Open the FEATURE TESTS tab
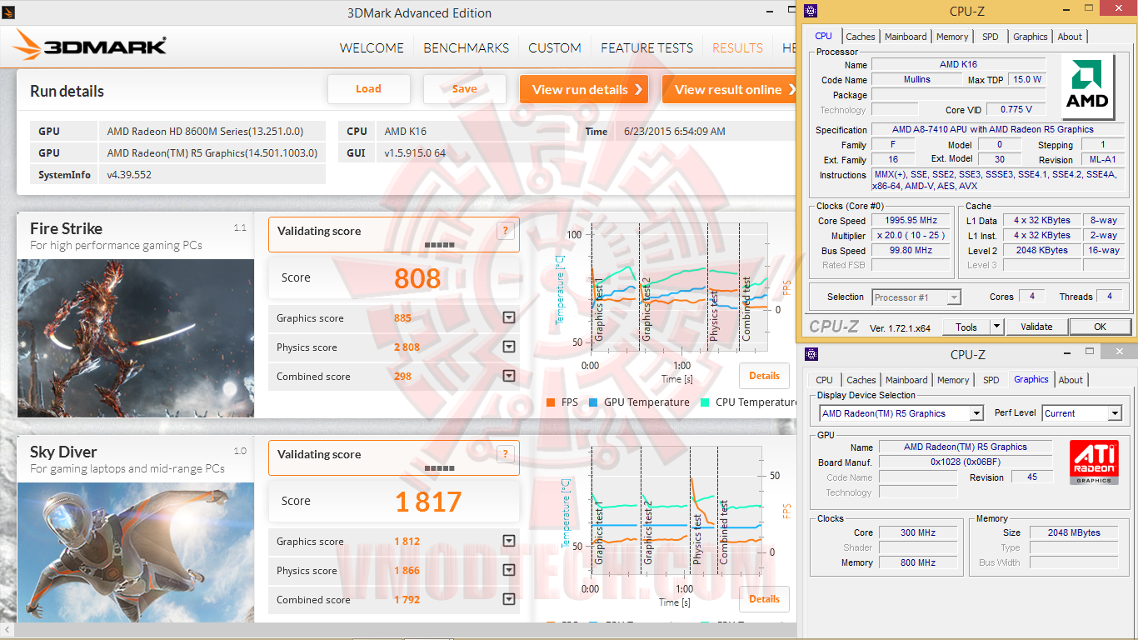This screenshot has height=640, width=1138. coord(647,48)
